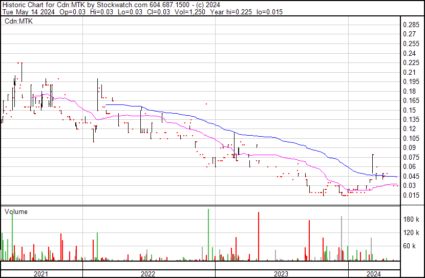
Task: Click the 'Volume' panel label
Action: (x=16, y=211)
